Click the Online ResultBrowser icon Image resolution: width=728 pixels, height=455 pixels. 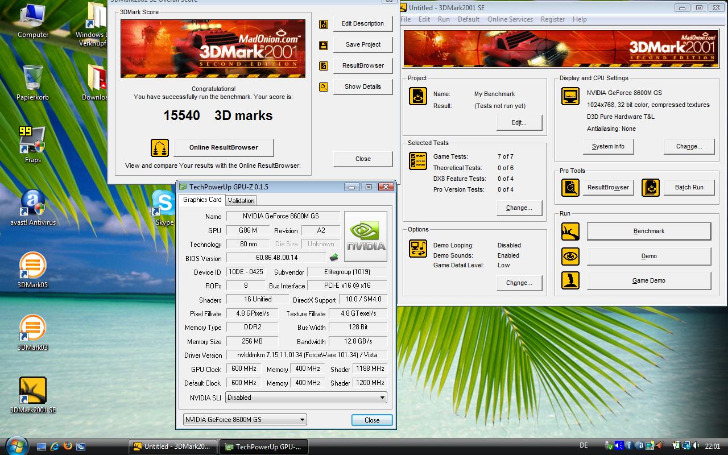(160, 148)
